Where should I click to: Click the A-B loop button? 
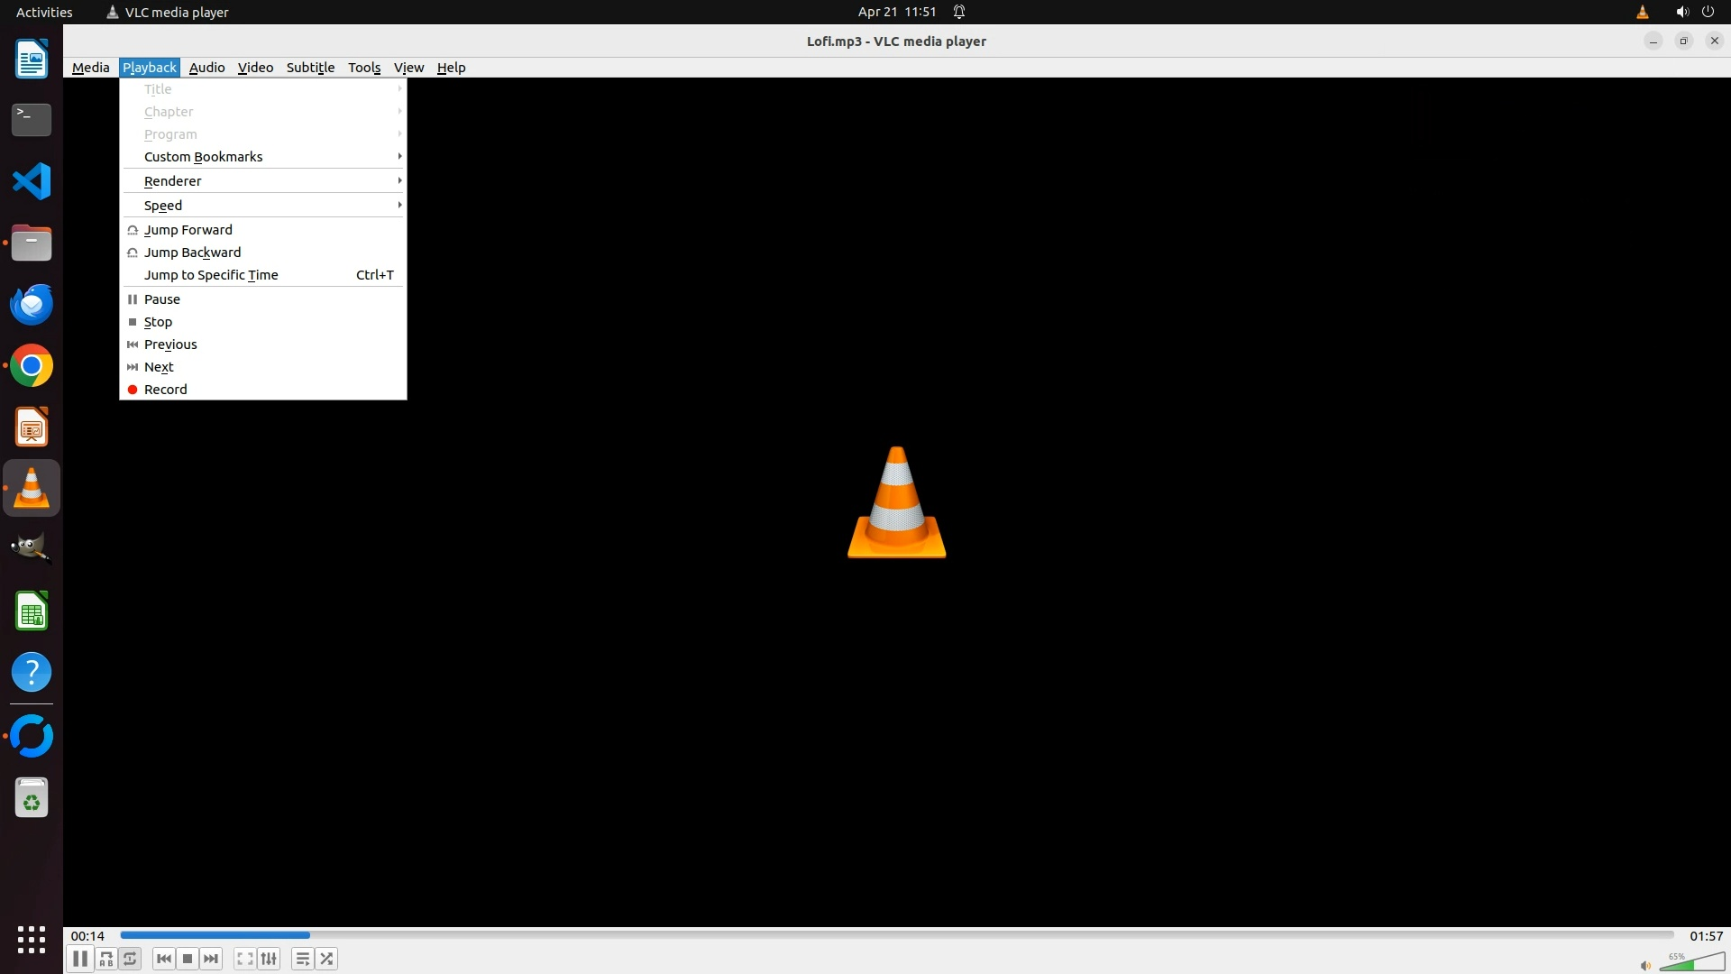click(106, 959)
